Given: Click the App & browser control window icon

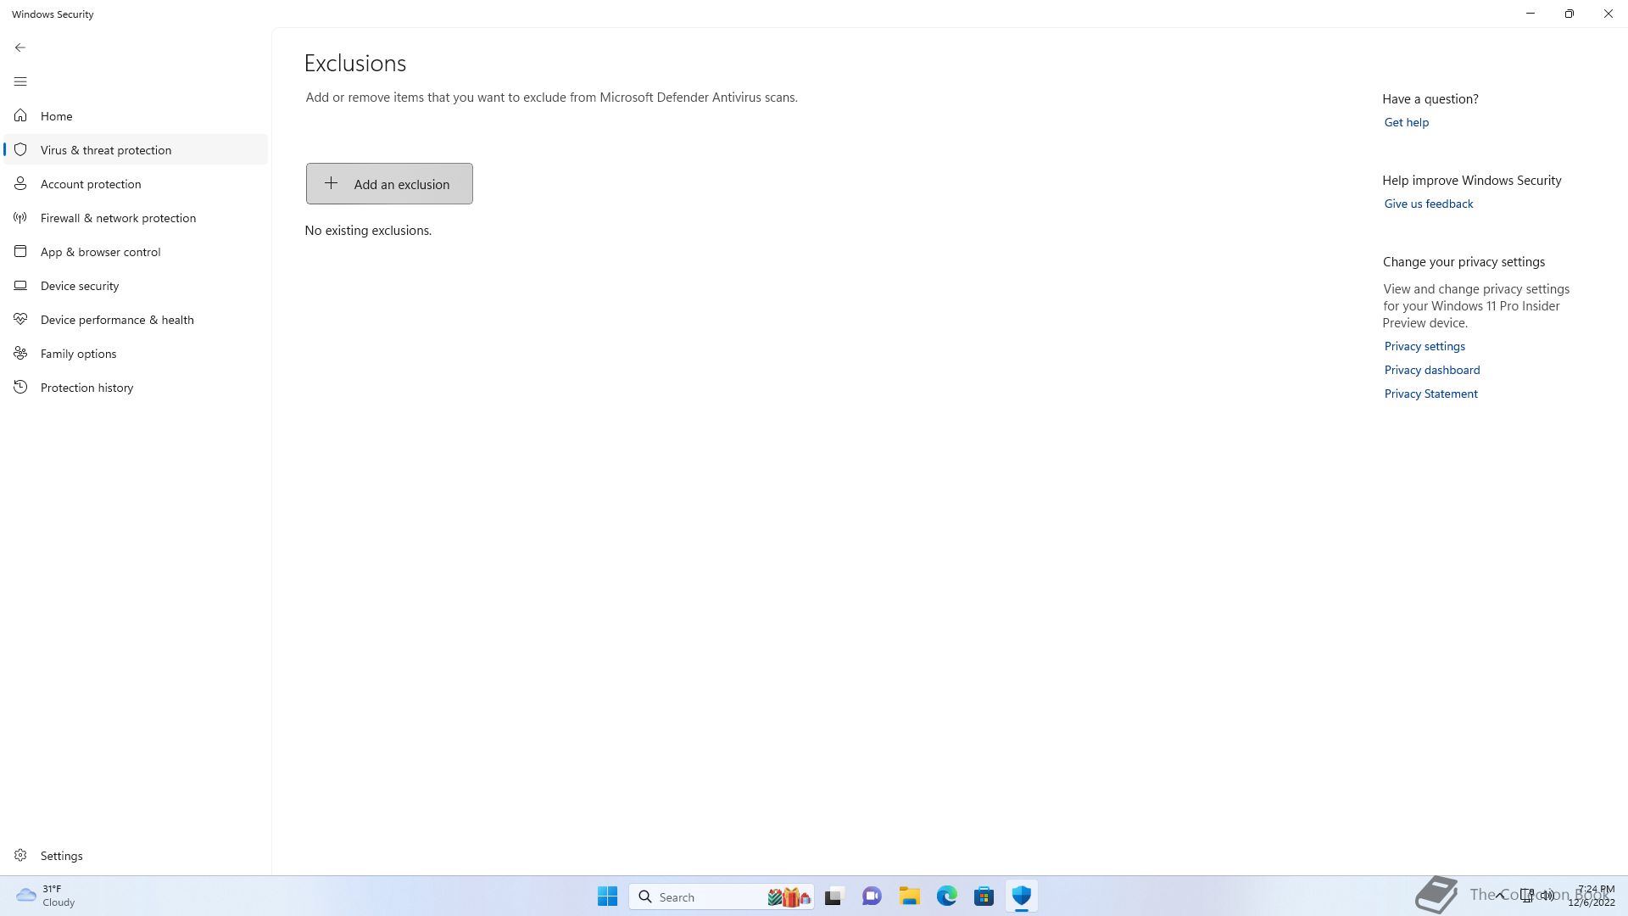Looking at the screenshot, I should (20, 251).
